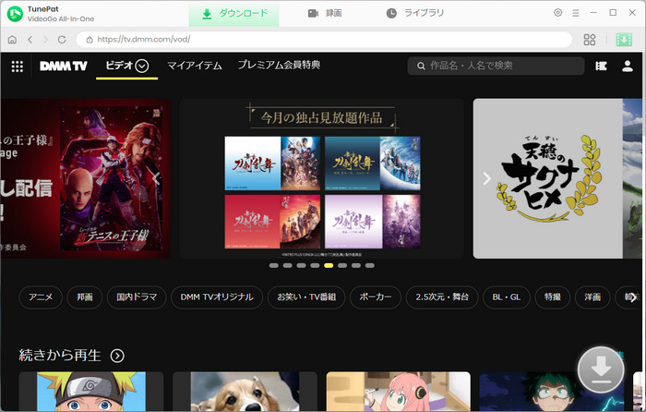The image size is (646, 412).
Task: Click the DMM TV logo
Action: click(x=64, y=66)
